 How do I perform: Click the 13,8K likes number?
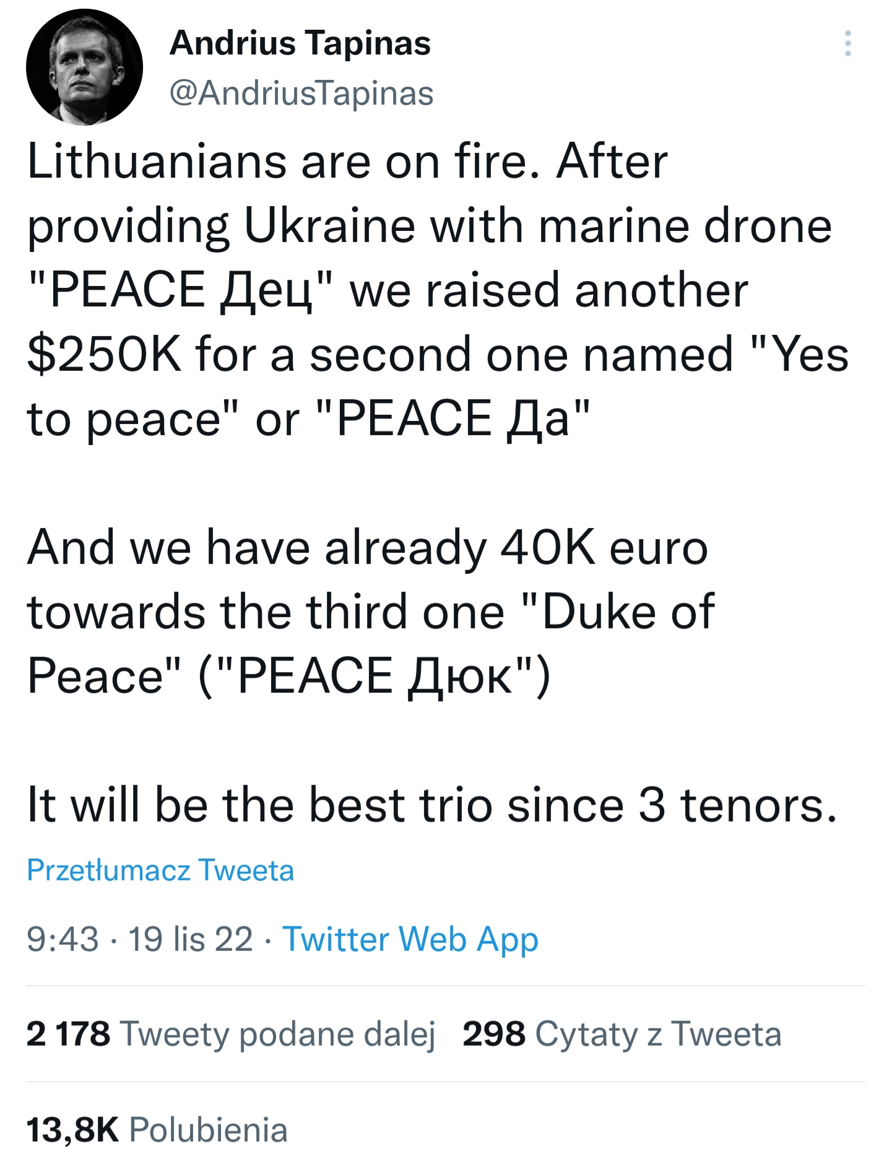(72, 1130)
